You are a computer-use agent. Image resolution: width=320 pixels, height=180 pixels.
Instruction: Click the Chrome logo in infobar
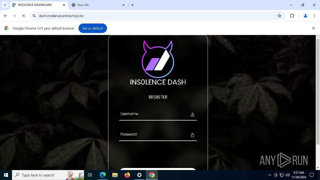[x=6, y=28]
